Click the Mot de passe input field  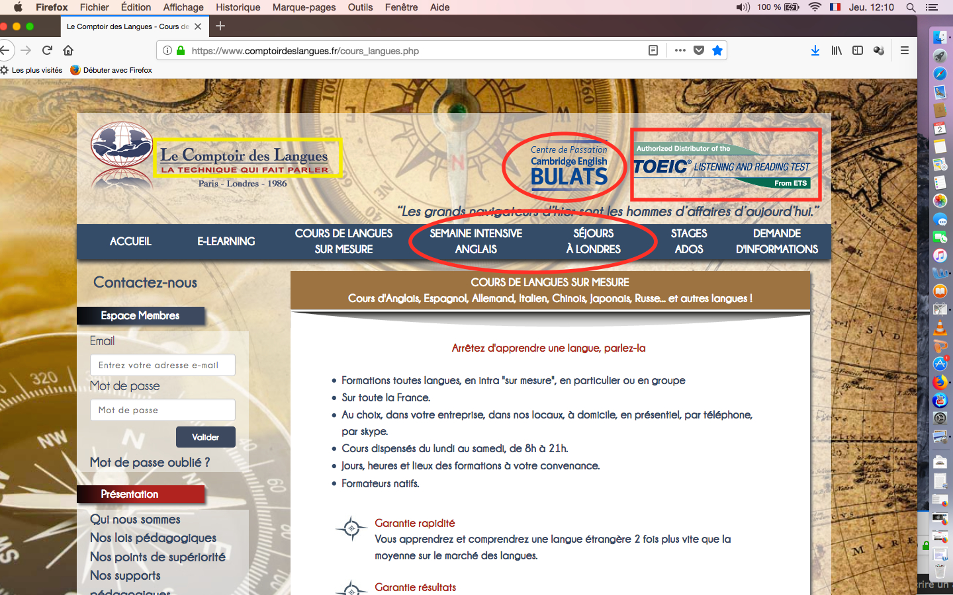click(163, 410)
